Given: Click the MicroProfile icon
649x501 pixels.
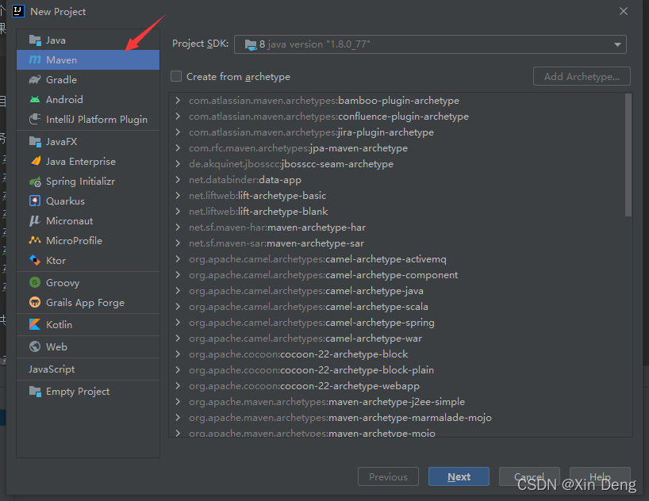Looking at the screenshot, I should pyautogui.click(x=35, y=240).
